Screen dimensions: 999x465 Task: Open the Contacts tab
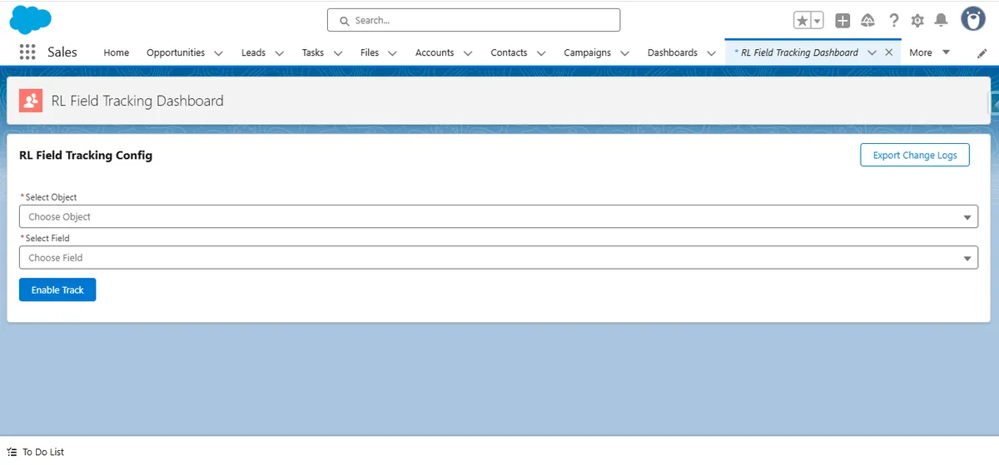[x=509, y=52]
